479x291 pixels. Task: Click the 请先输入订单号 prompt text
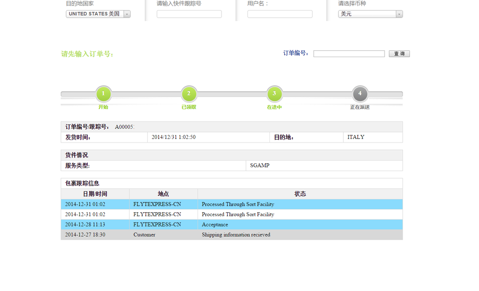tap(87, 54)
